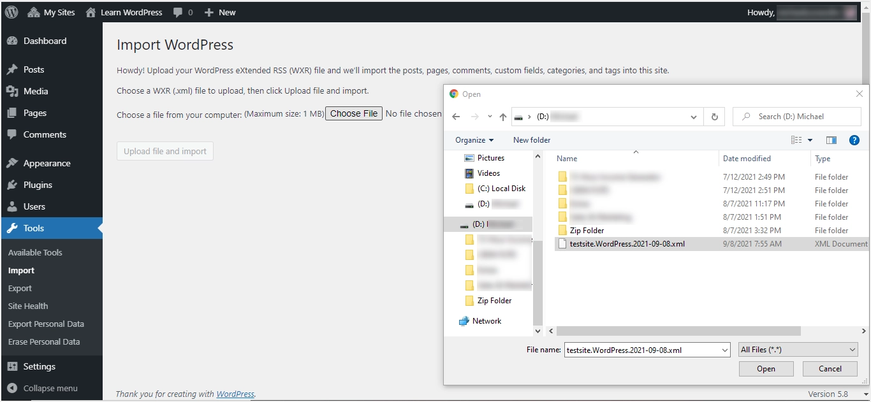Click the Open button in dialog
The image size is (871, 402).
766,369
